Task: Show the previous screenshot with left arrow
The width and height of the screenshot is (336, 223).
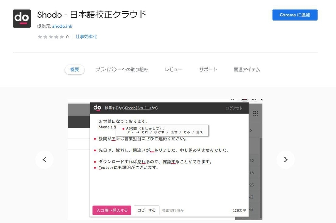Action: pos(45,160)
